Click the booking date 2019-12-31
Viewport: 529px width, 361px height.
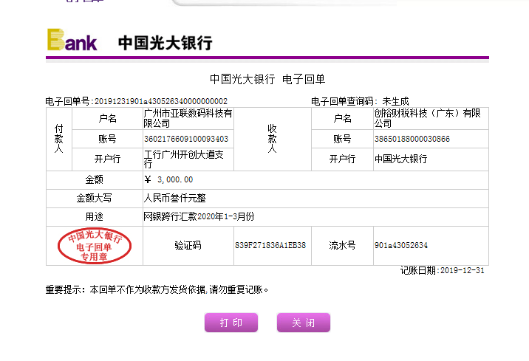pos(463,270)
